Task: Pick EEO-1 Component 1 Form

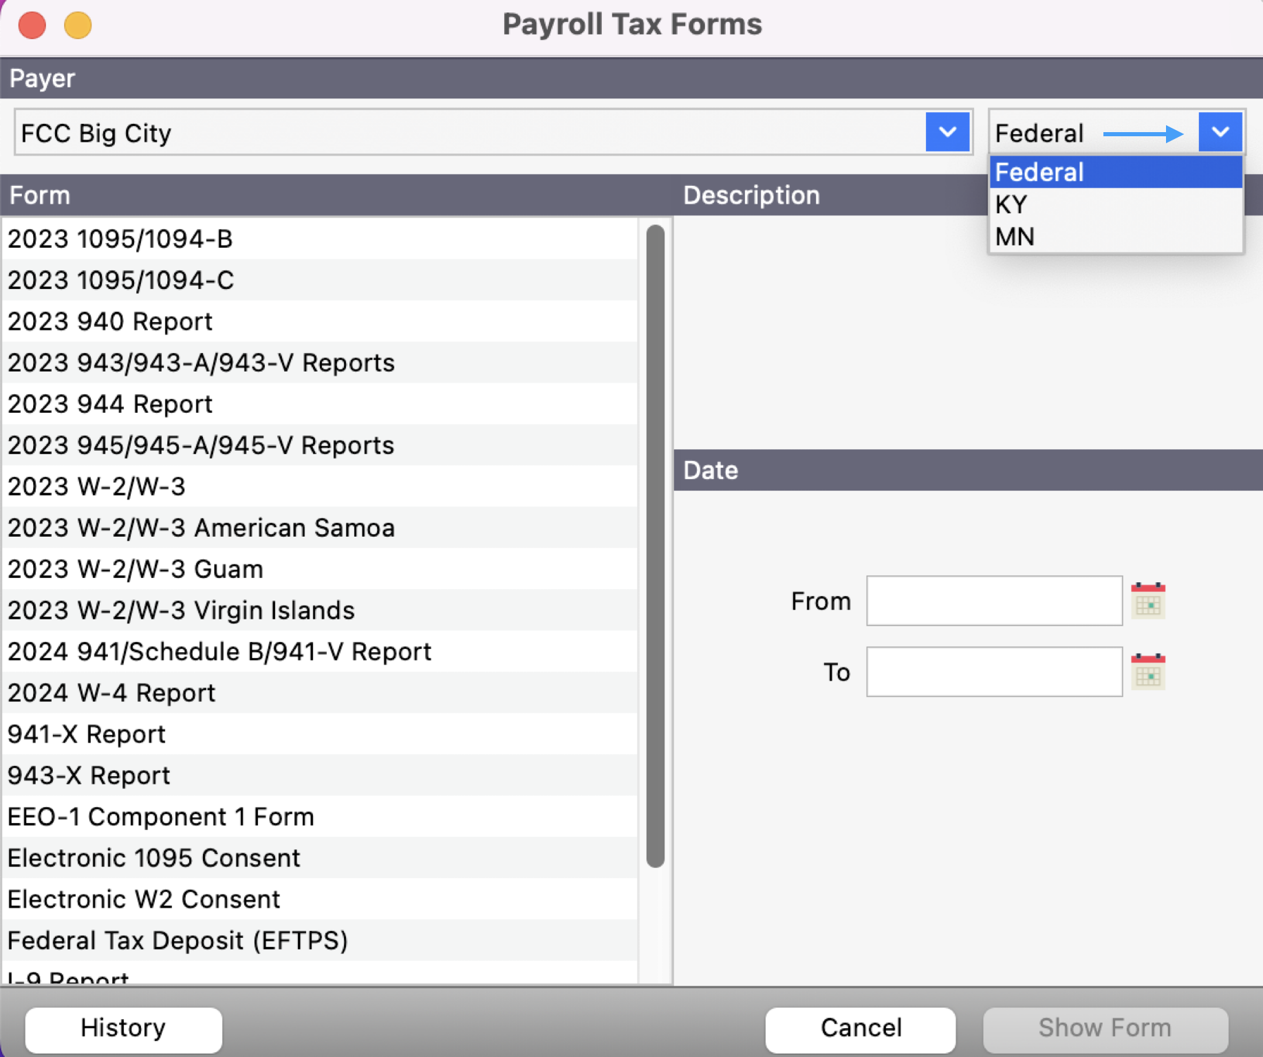Action: point(161,817)
